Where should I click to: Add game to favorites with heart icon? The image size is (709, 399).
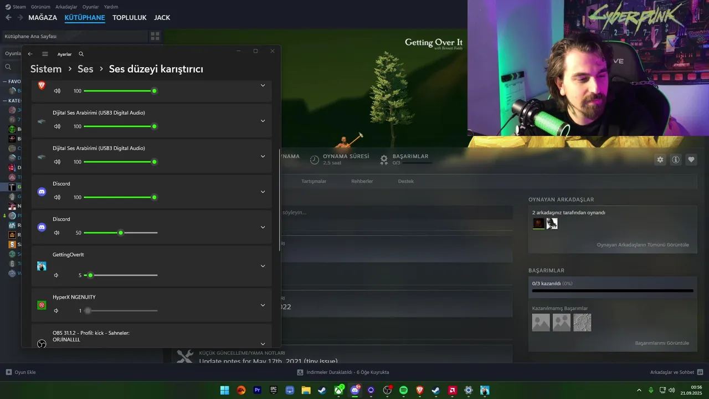[x=691, y=160]
